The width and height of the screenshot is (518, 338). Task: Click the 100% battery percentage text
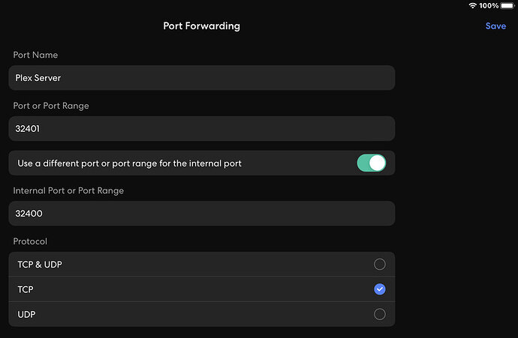pyautogui.click(x=490, y=5)
